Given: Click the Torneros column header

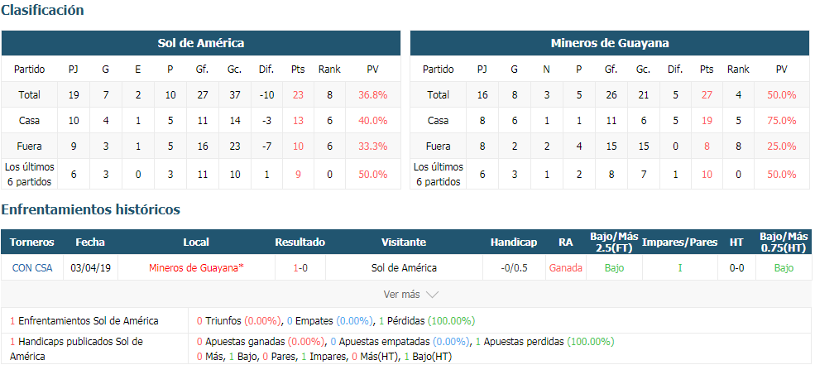Looking at the screenshot, I should tap(32, 243).
